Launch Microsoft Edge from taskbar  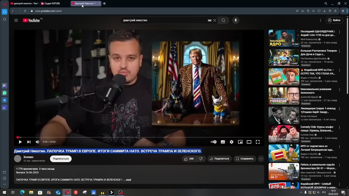click(22, 192)
